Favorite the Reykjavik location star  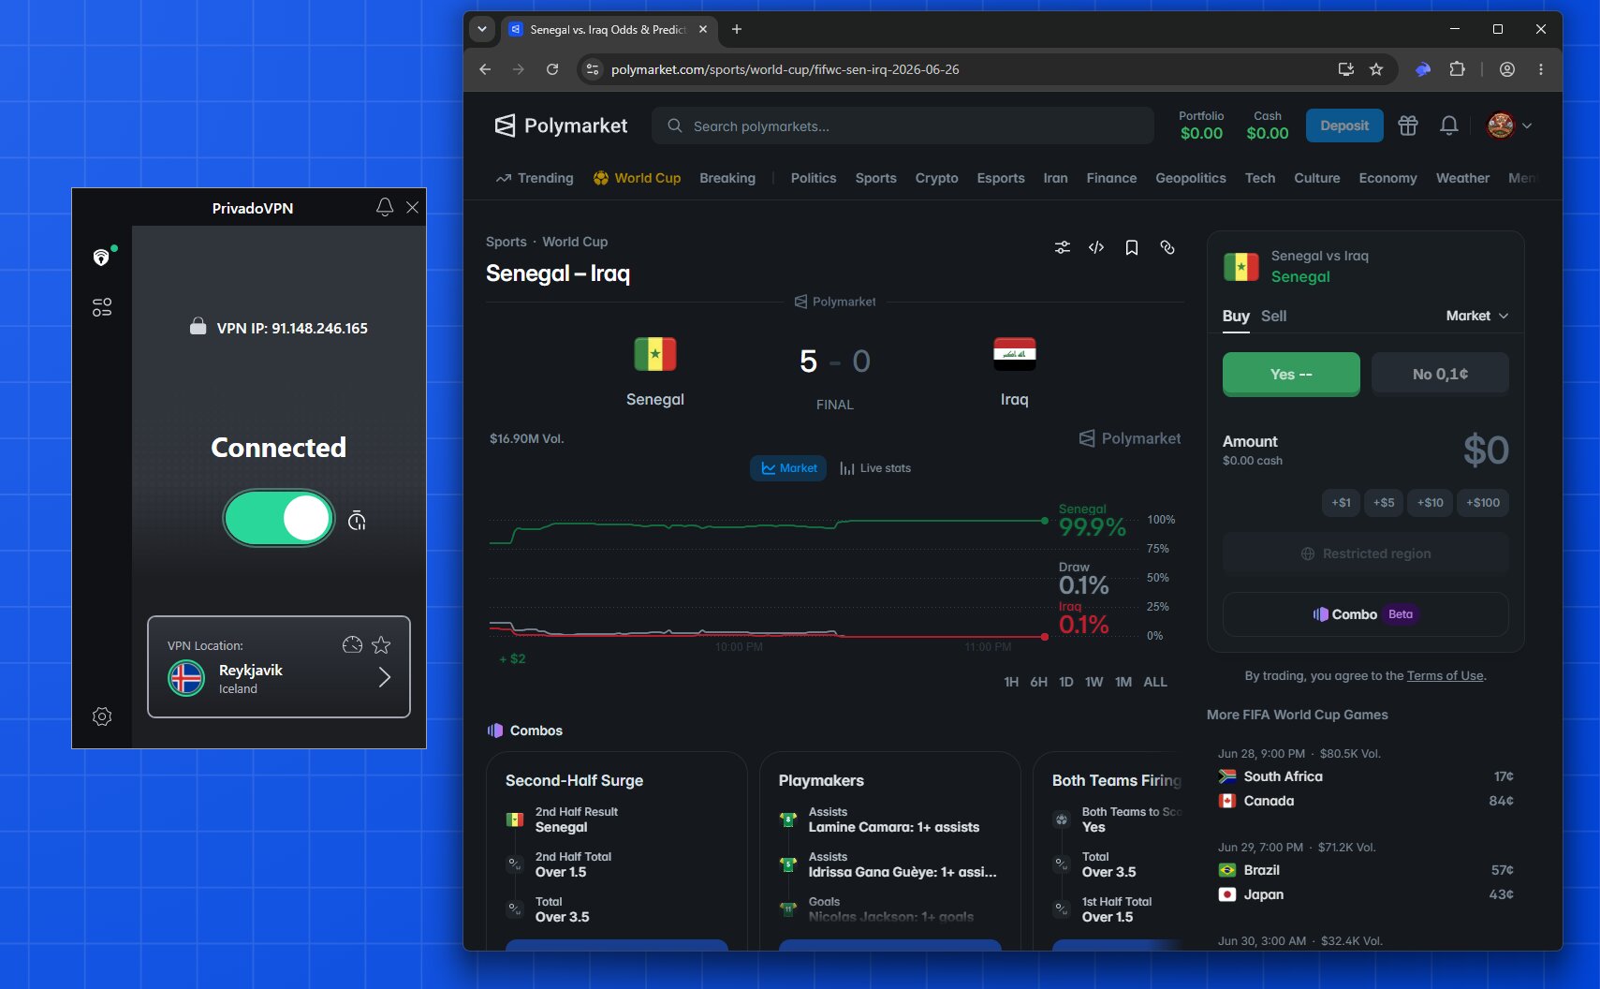(381, 644)
